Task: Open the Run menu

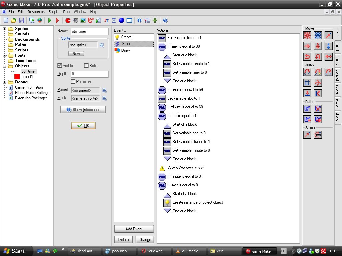Action: (66, 12)
